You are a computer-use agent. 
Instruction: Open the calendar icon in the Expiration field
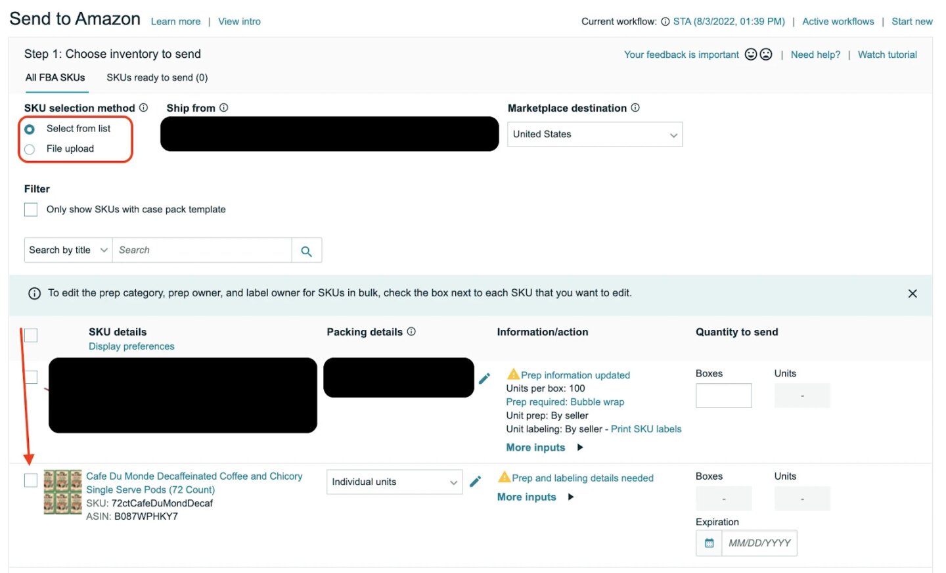tap(708, 543)
